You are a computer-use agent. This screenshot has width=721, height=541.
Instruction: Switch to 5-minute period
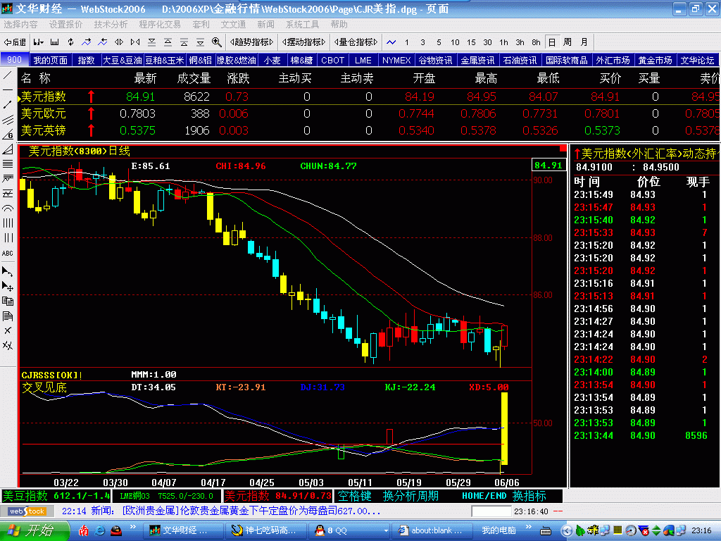tap(439, 42)
